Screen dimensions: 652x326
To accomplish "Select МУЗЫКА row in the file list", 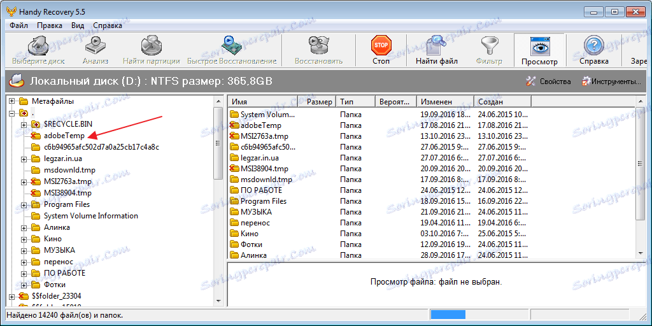I will (432, 211).
